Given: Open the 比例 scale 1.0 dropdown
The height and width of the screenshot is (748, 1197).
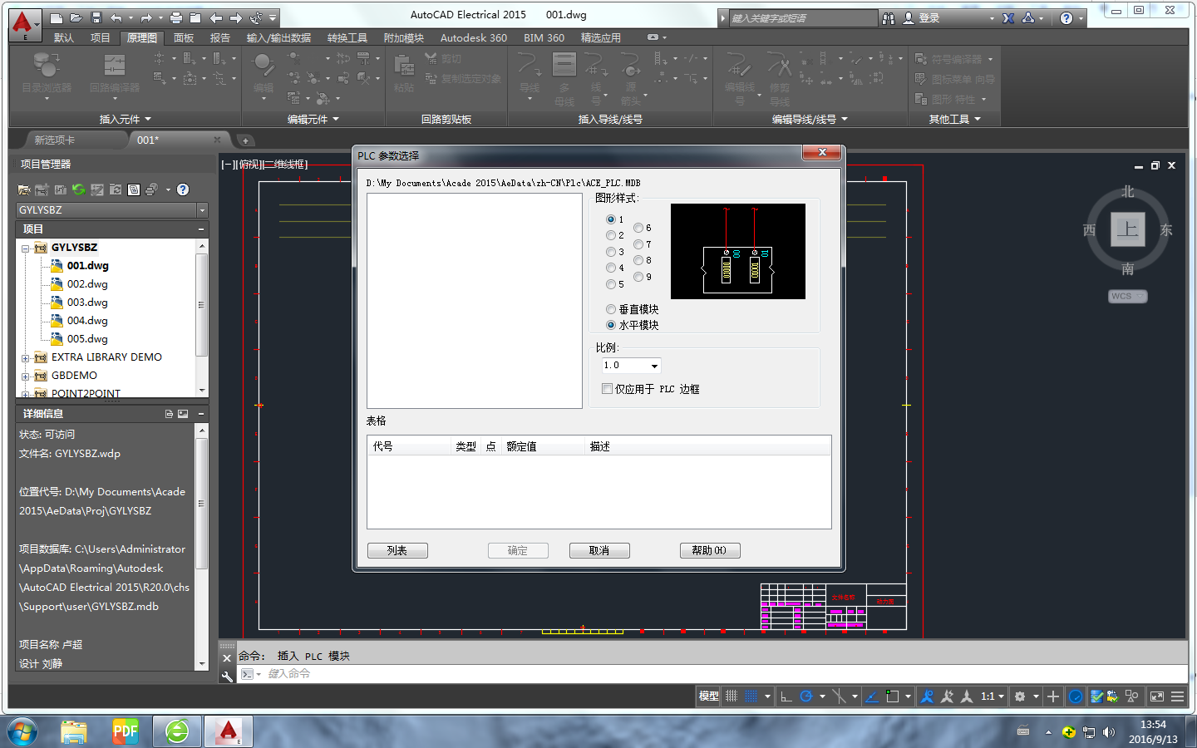Looking at the screenshot, I should click(x=654, y=366).
